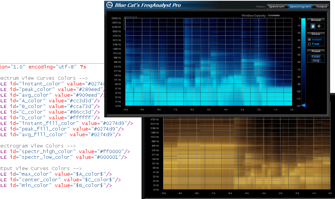Screen dimensions: 335x199
Task: Click the B_color value "#cca73d"
Action: click(x=82, y=106)
